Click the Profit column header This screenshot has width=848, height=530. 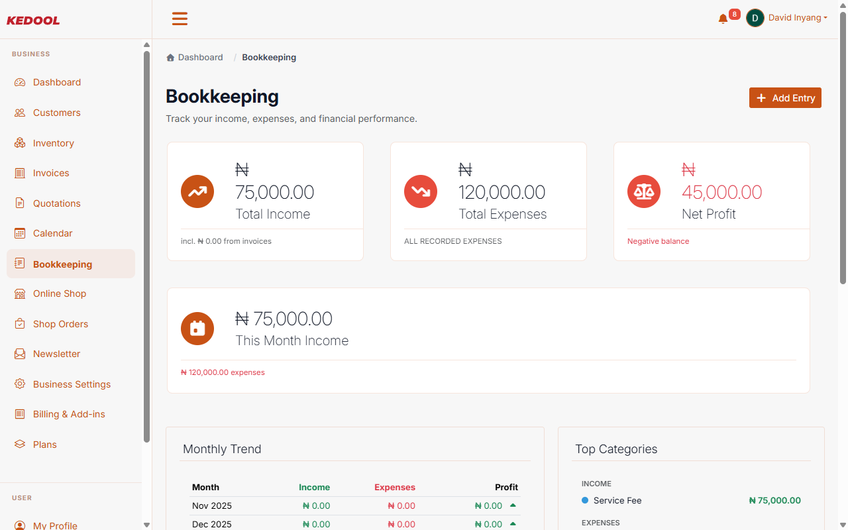506,487
